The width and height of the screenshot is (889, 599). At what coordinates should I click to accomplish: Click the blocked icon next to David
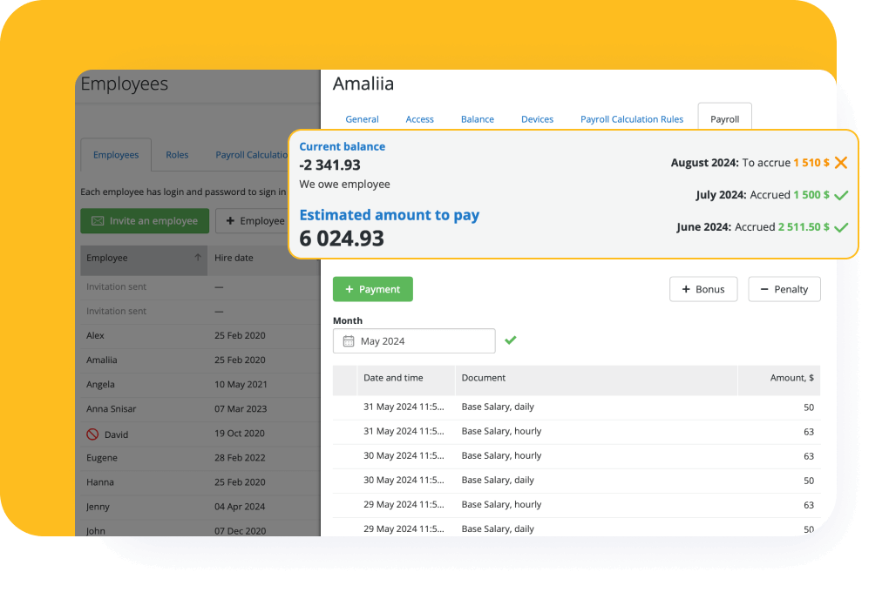click(x=92, y=434)
